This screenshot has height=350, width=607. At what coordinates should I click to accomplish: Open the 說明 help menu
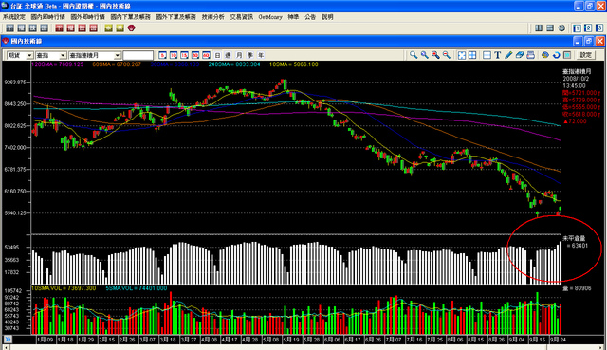click(327, 17)
